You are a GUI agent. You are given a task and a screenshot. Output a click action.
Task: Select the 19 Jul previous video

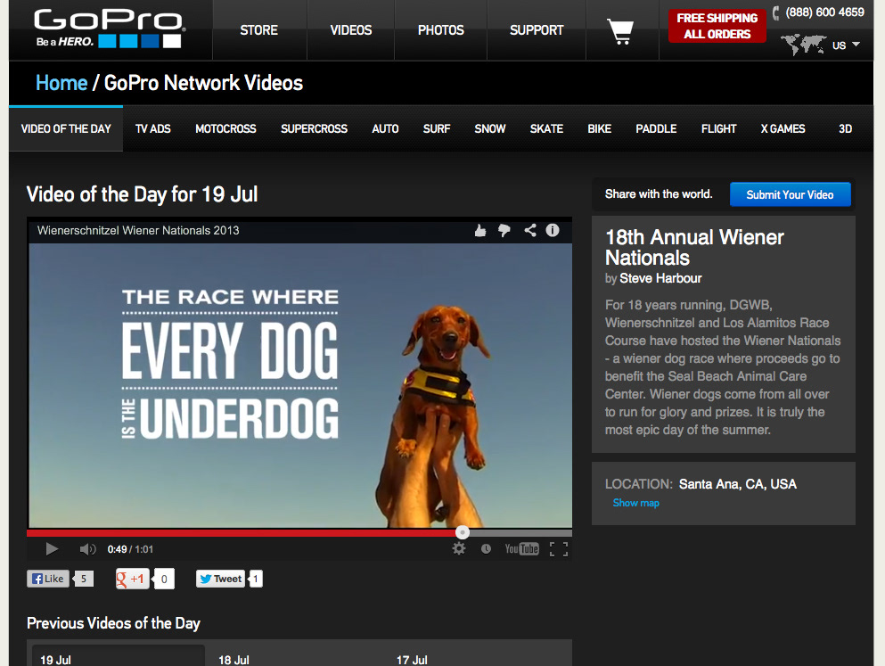[55, 659]
